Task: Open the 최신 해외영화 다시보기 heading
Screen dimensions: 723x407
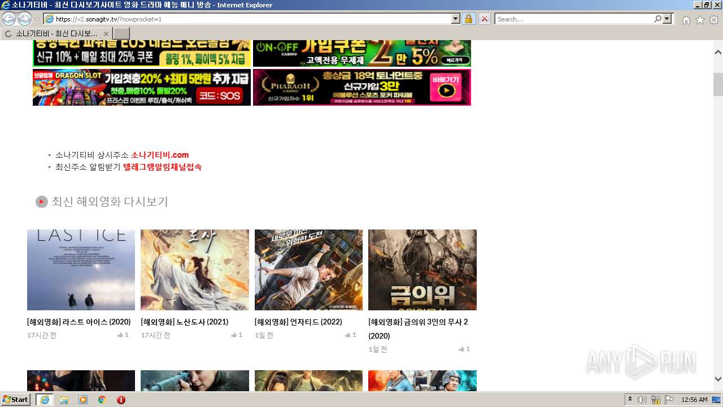Action: 110,202
